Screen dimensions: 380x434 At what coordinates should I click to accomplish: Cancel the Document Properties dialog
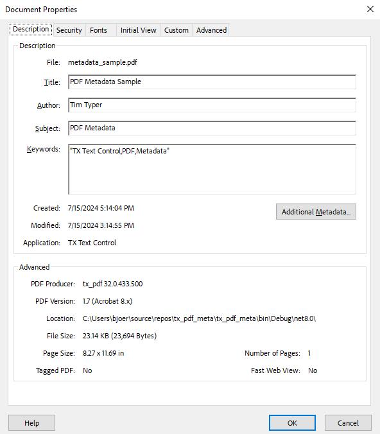coord(348,423)
